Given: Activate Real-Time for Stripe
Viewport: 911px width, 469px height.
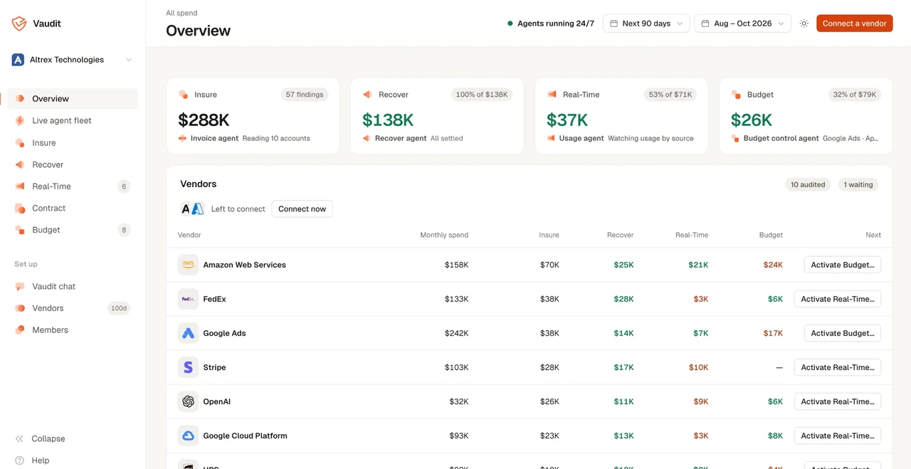Looking at the screenshot, I should [838, 367].
